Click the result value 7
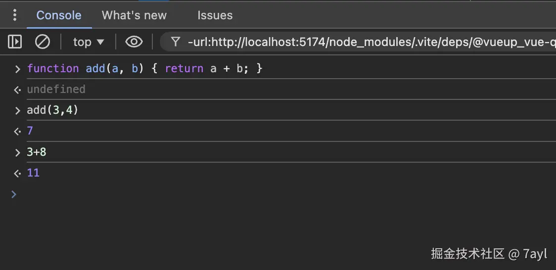 point(30,131)
